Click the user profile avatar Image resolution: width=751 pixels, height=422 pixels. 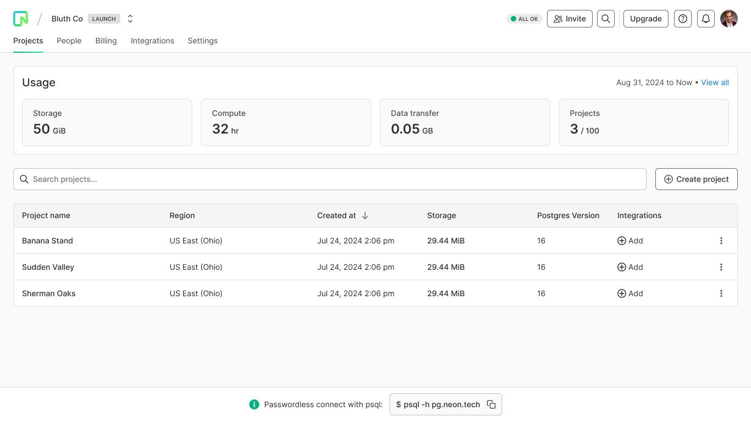pos(729,19)
